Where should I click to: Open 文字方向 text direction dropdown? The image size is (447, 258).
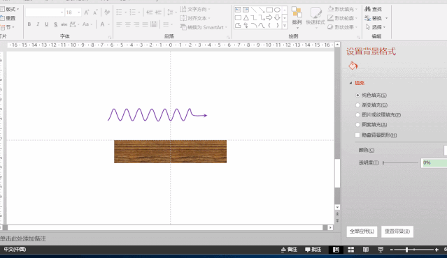(x=195, y=9)
